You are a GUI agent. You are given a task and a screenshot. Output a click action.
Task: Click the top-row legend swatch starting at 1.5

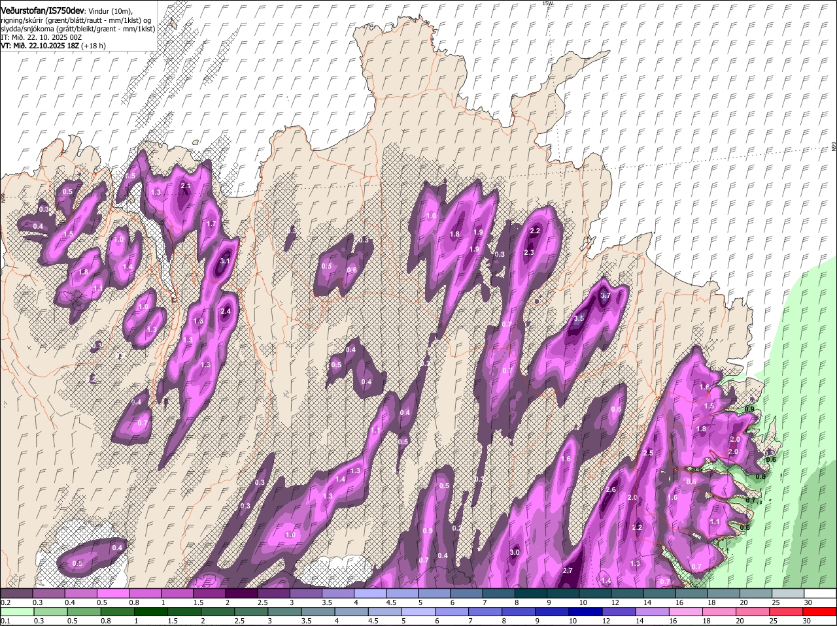click(x=209, y=593)
